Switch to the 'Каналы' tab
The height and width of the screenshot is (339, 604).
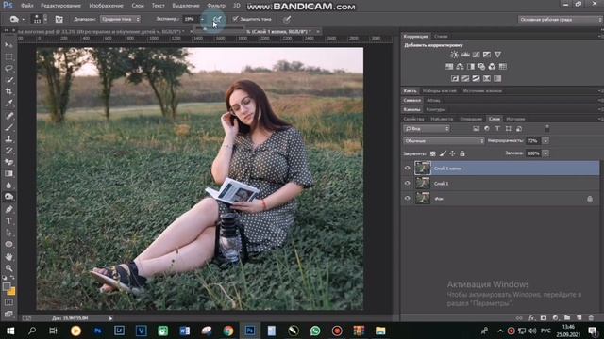[411, 109]
